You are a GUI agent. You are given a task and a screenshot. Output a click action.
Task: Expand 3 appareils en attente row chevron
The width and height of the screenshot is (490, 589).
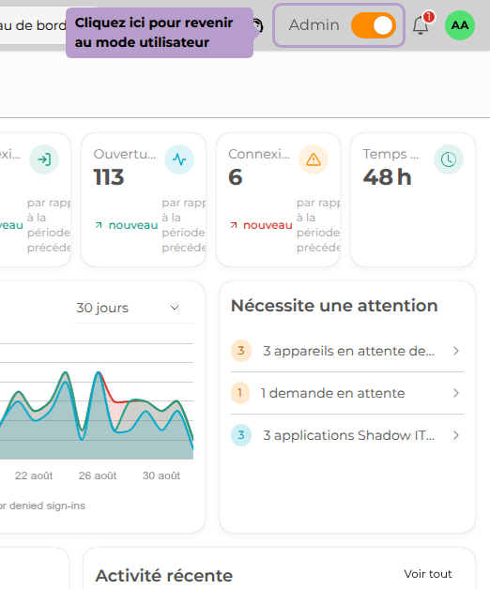[456, 351]
